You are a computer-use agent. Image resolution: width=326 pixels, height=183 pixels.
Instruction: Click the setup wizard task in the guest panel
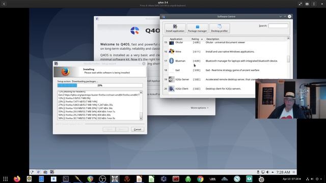(52, 172)
